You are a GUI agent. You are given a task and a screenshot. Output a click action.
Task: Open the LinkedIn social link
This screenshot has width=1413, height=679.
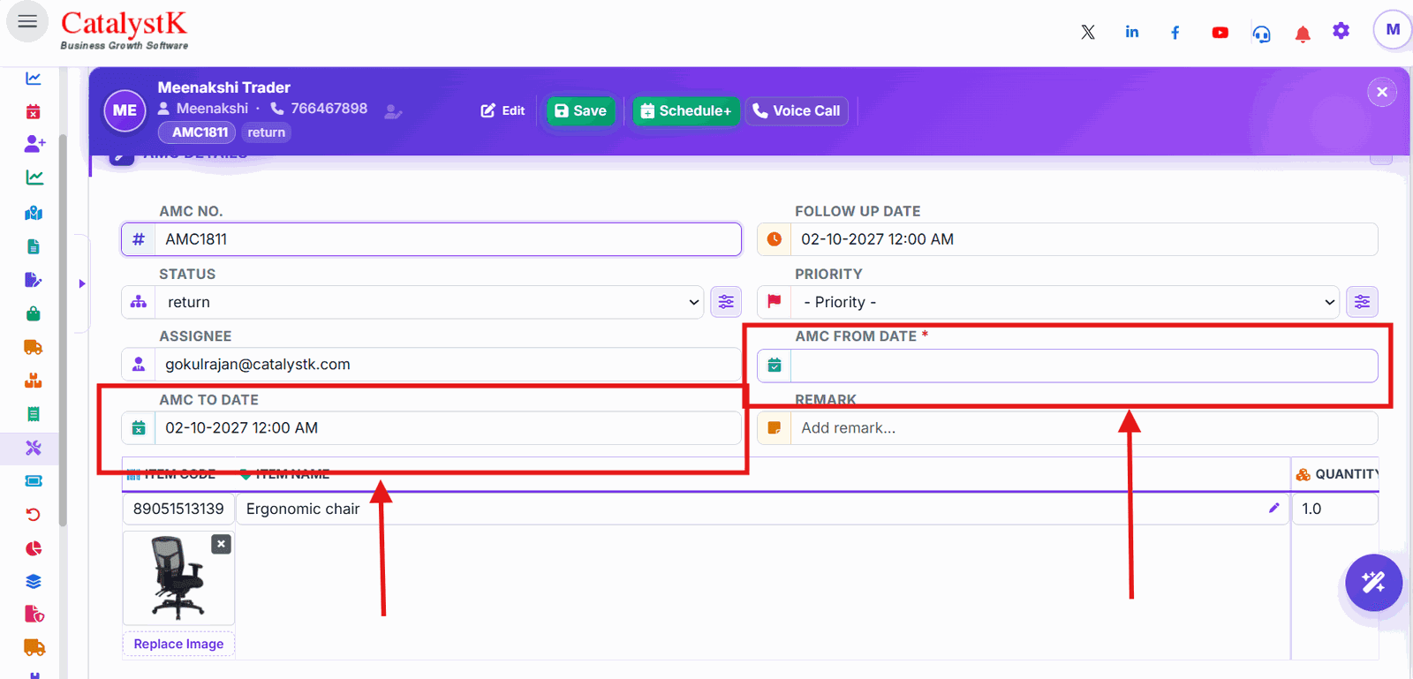1132,32
